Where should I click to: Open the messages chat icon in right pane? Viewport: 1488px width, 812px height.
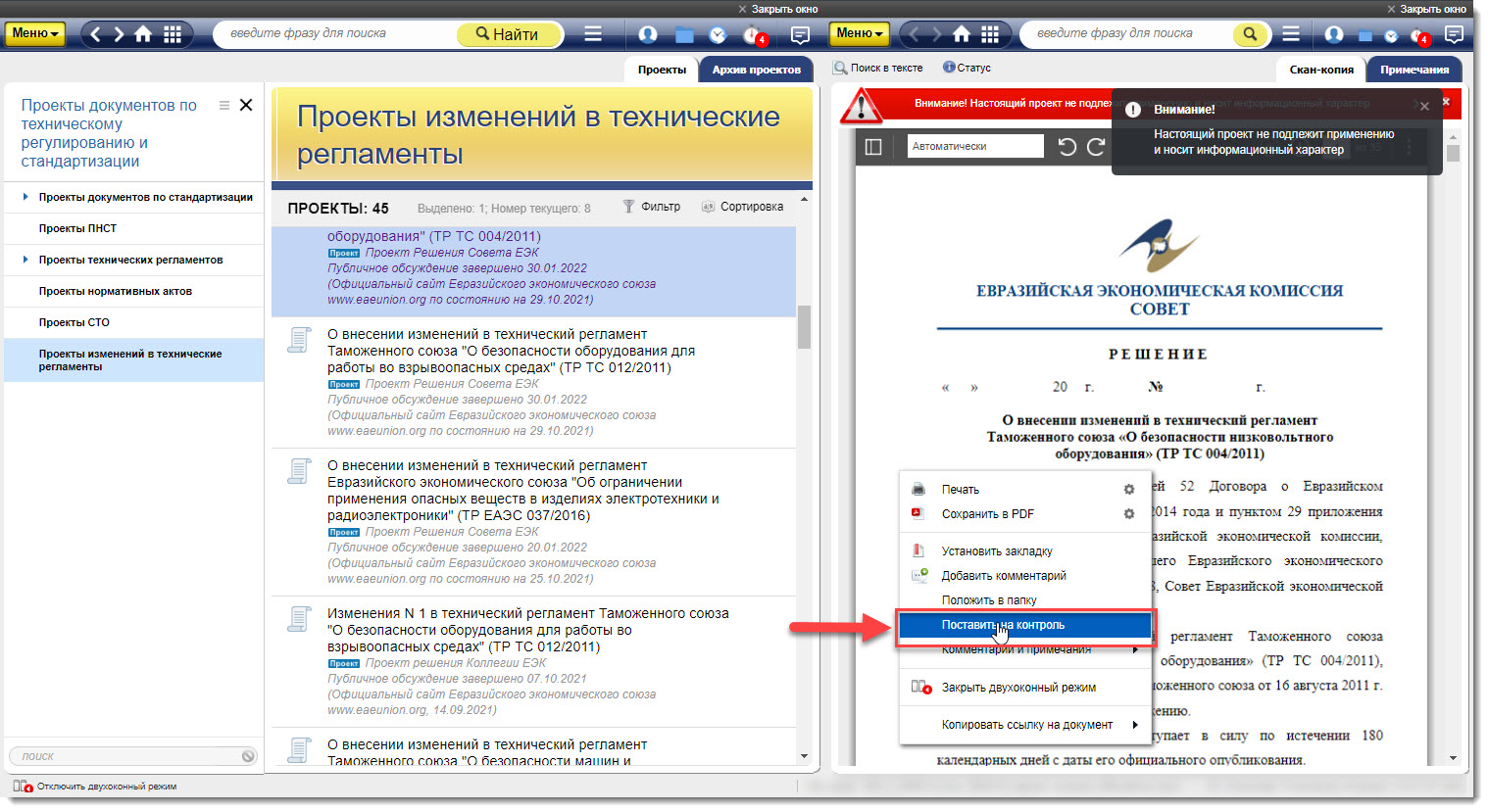pyautogui.click(x=1455, y=35)
